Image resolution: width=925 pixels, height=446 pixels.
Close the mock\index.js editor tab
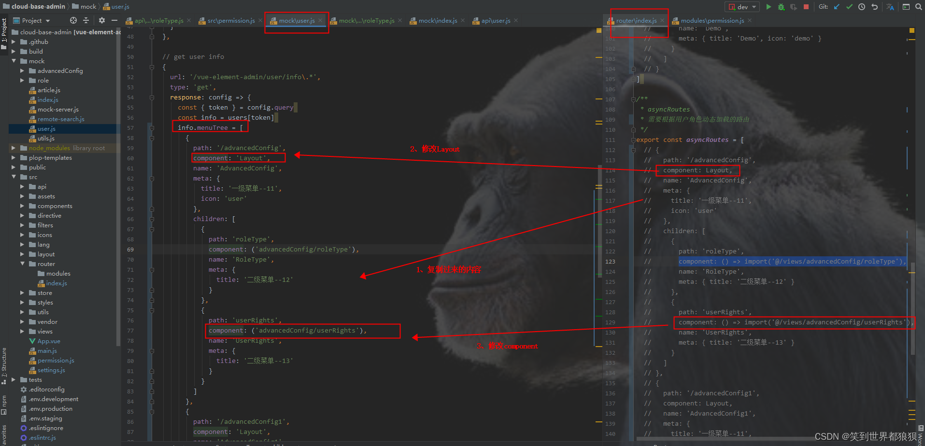pos(463,21)
